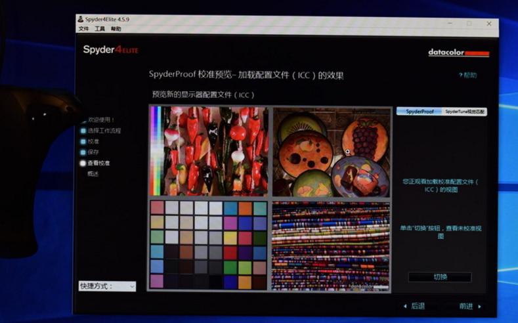Viewport: 518px width, 323px height.
Task: Expand the 快捷方式 dropdown
Action: pyautogui.click(x=107, y=286)
